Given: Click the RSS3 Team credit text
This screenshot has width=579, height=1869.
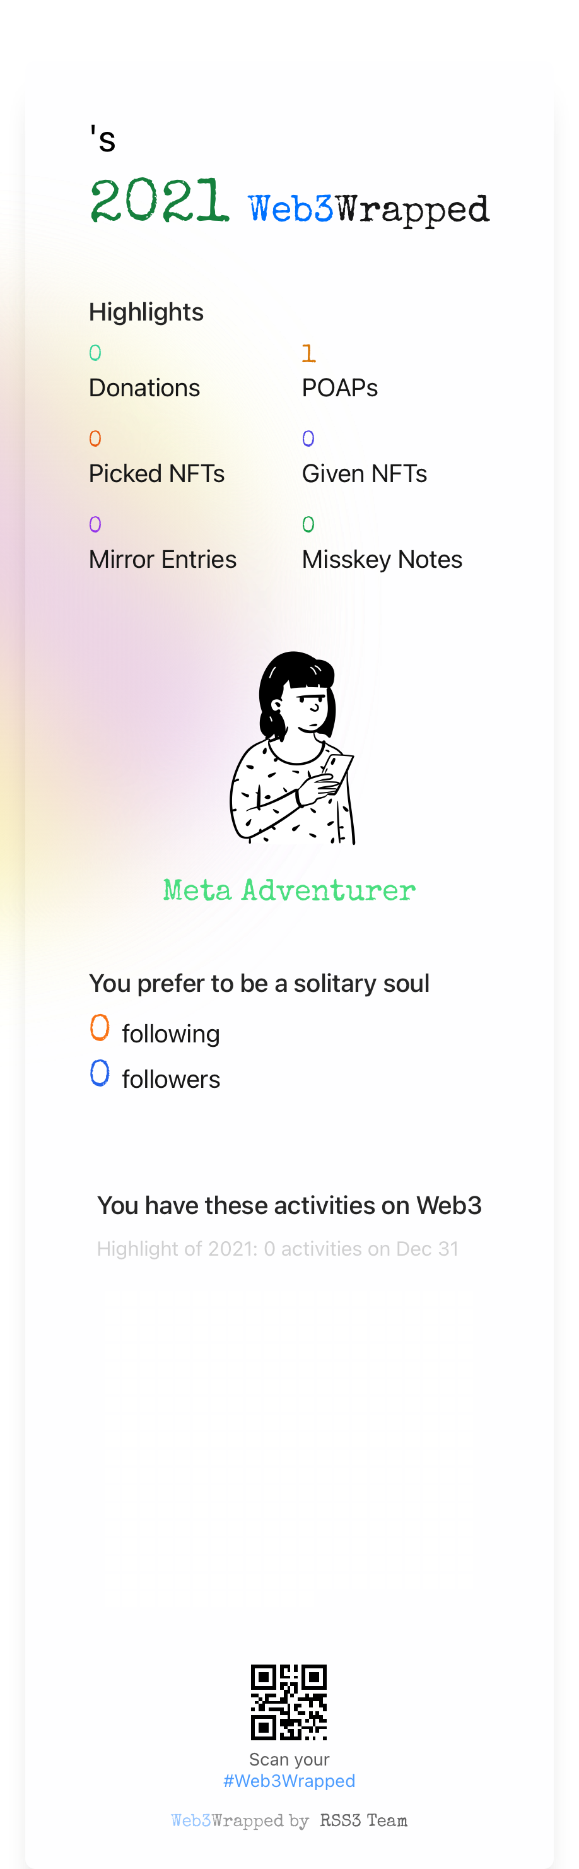Looking at the screenshot, I should click(x=363, y=1820).
